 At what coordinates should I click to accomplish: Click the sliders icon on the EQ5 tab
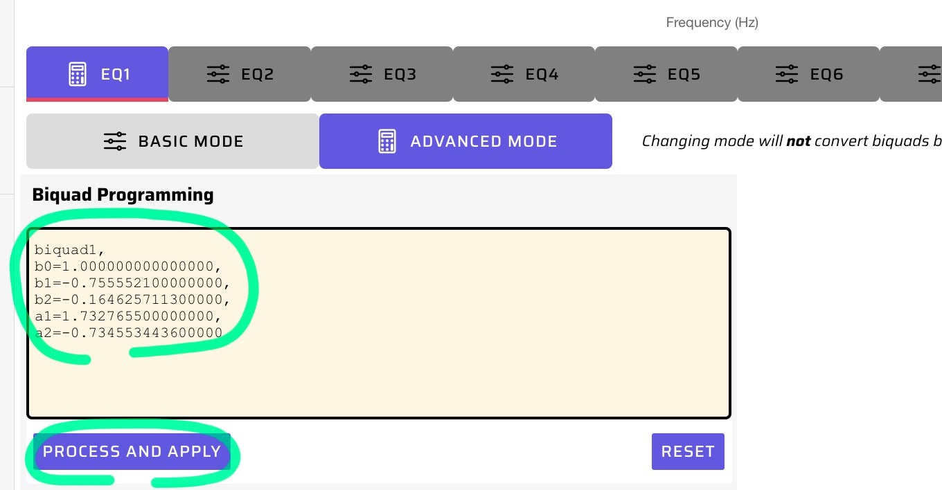click(645, 74)
